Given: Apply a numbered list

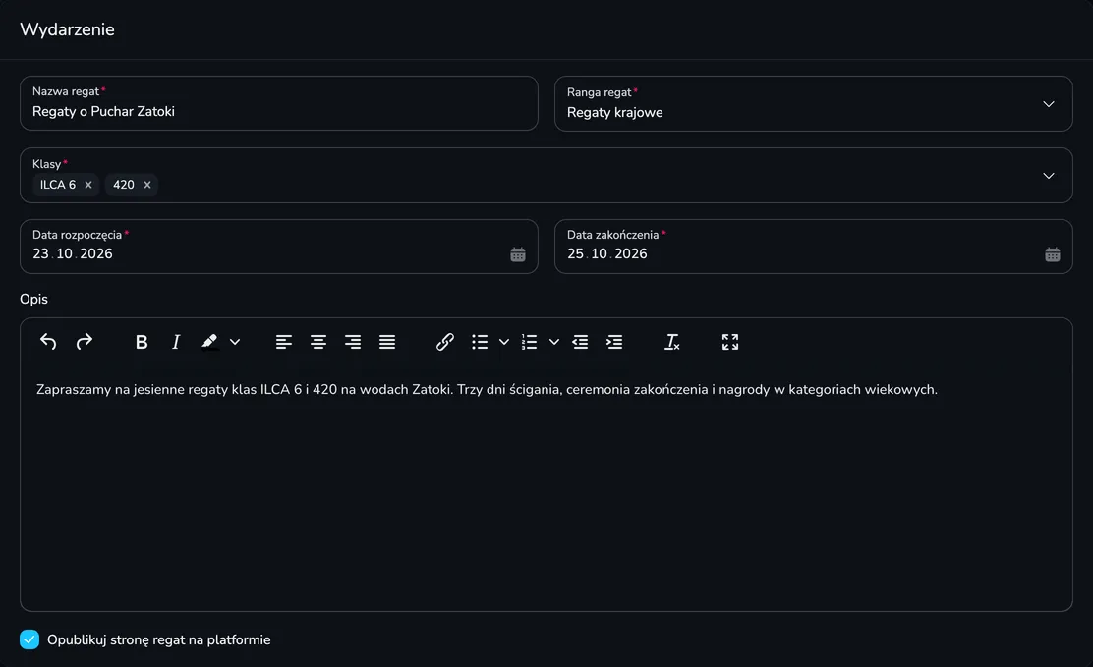Looking at the screenshot, I should point(530,342).
